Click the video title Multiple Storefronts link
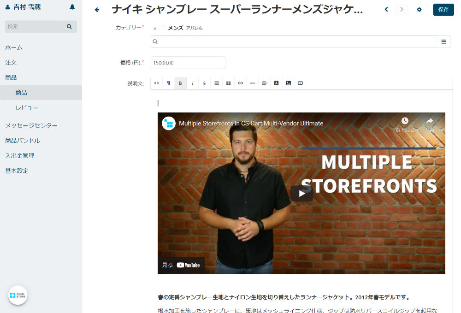Viewport: 461px width, 313px height. coord(251,124)
